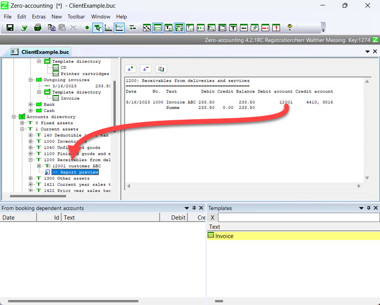Open the Extras menu
The width and height of the screenshot is (380, 305).
pos(39,17)
